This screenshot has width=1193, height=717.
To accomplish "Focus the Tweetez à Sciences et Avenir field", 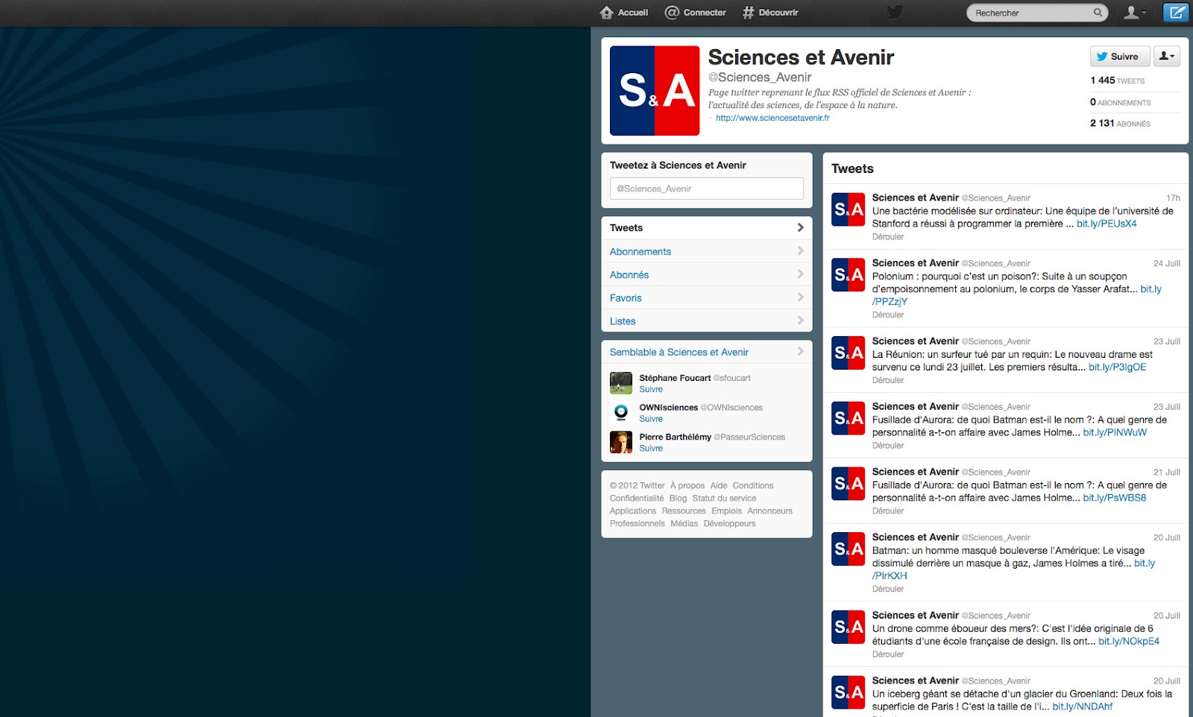I will tap(707, 189).
